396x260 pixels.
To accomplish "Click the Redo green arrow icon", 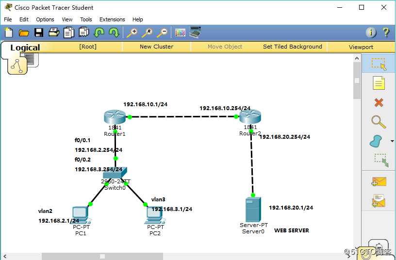I will (x=114, y=32).
